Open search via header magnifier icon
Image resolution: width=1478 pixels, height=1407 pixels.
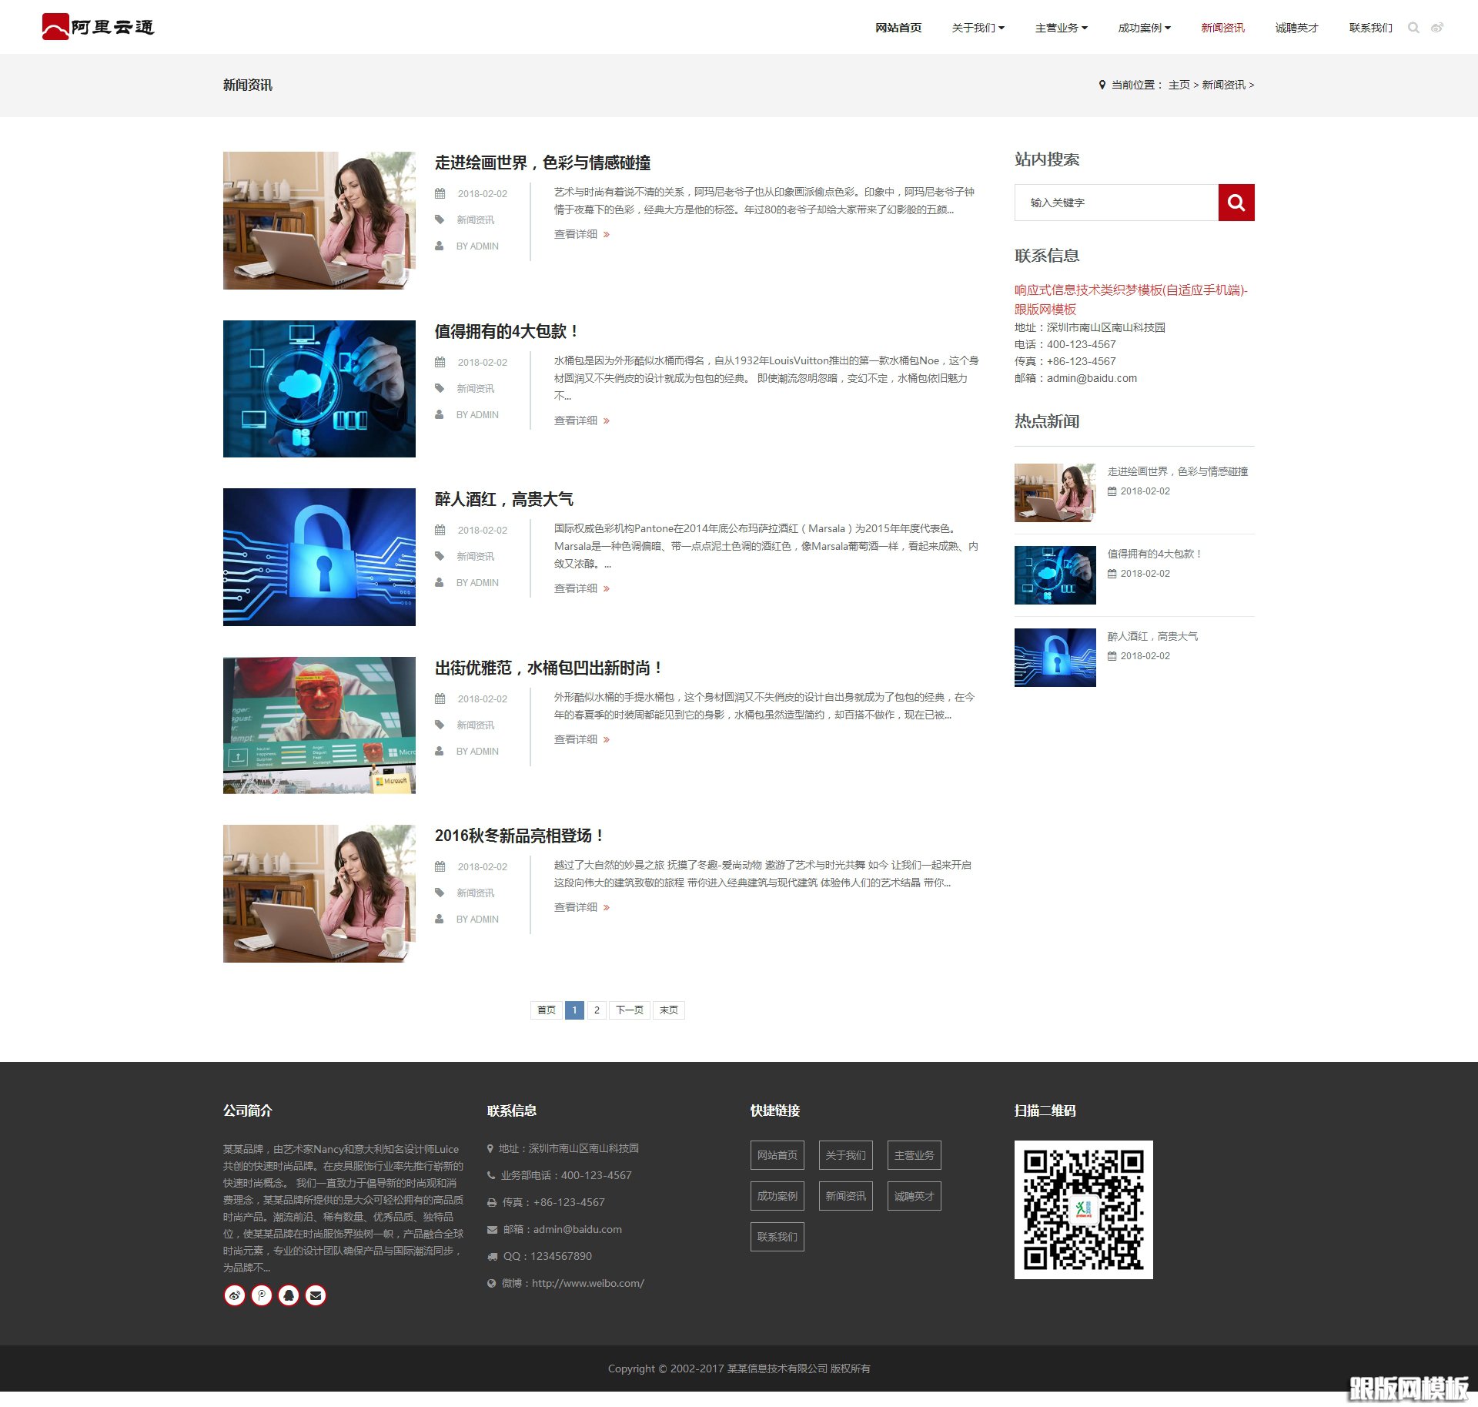click(x=1413, y=28)
